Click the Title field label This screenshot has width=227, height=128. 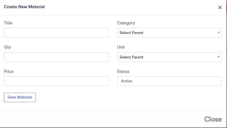(8, 23)
